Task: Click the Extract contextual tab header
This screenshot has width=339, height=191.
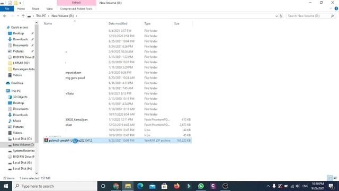Action: pos(76,3)
